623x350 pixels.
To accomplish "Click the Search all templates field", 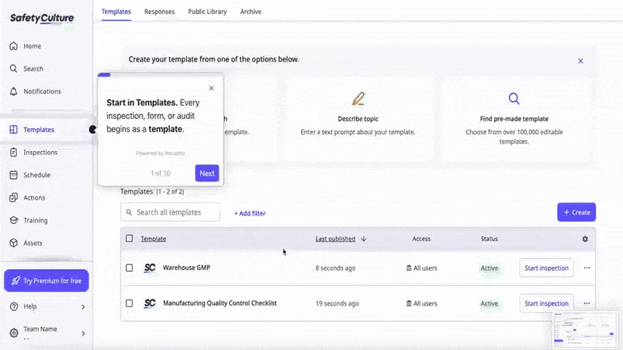I will [170, 212].
